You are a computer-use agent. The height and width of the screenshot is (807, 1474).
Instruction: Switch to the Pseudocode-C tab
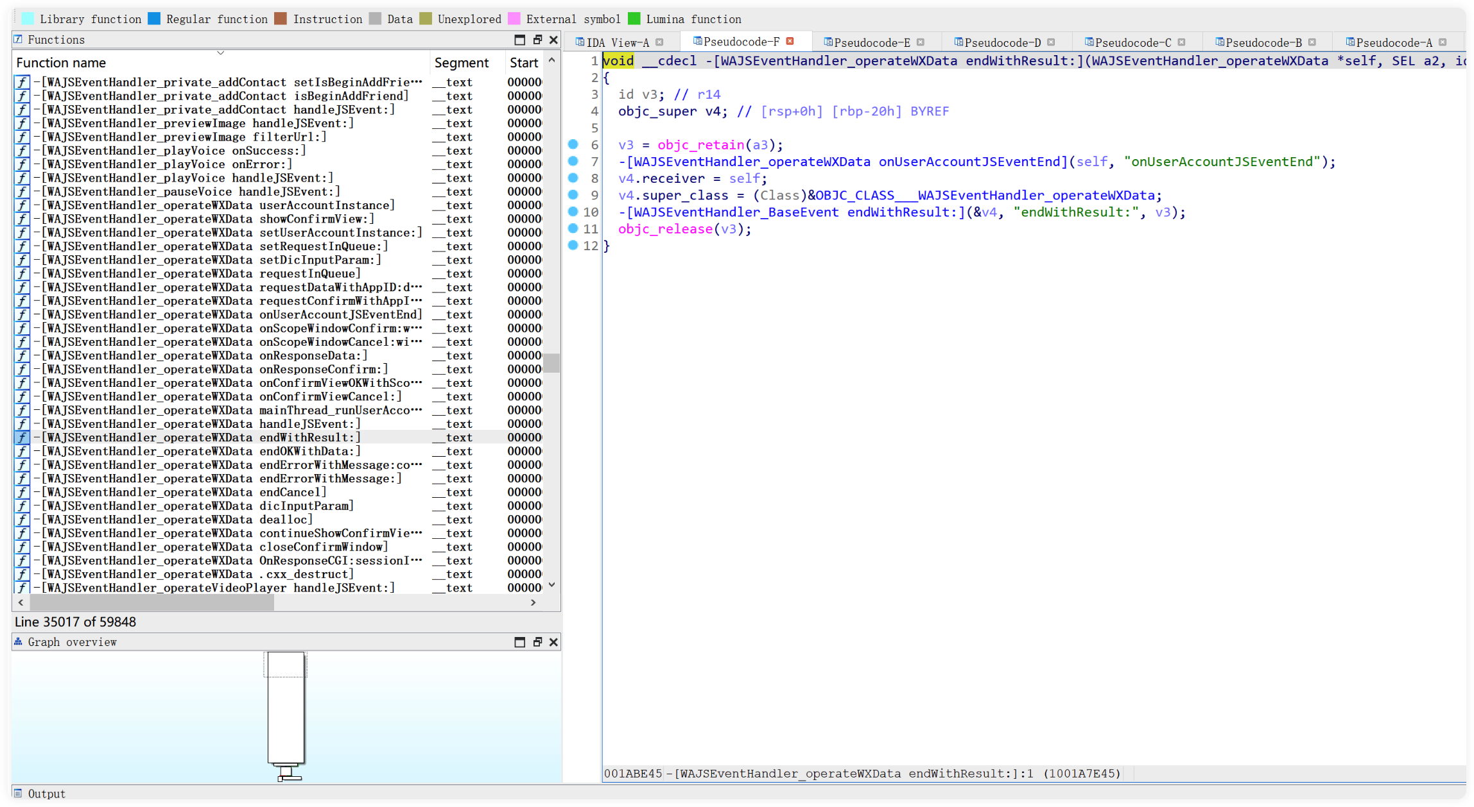tap(1132, 42)
